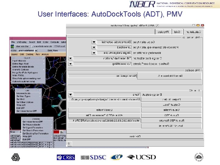
Task: Open the Select menu in PMV
Action: pyautogui.click(x=32, y=42)
